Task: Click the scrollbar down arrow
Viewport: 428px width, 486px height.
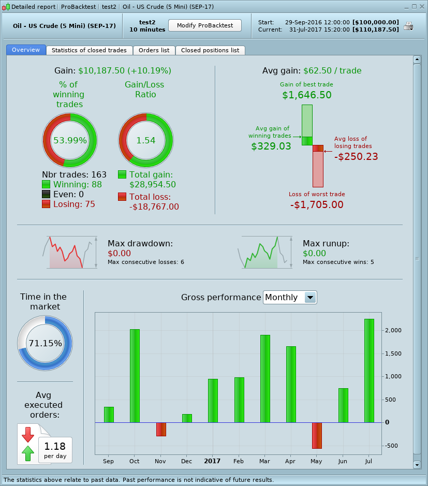Action: (417, 465)
